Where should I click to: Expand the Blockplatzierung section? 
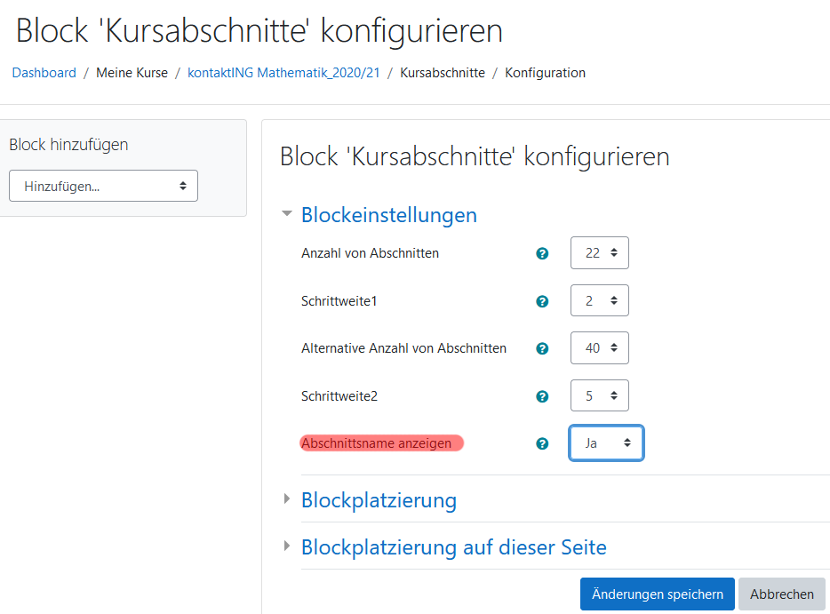point(379,500)
